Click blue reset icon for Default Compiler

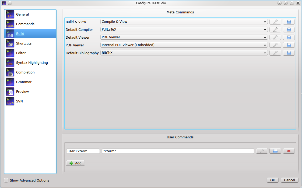click(x=289, y=29)
